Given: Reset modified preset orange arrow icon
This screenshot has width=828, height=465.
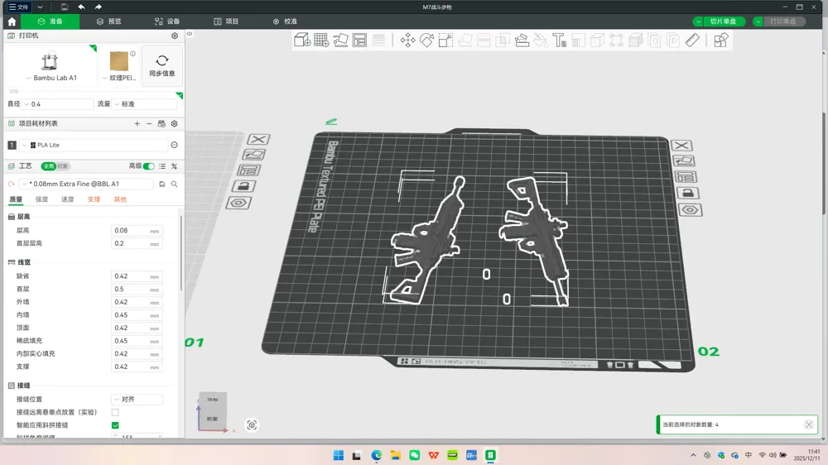Looking at the screenshot, I should [11, 185].
